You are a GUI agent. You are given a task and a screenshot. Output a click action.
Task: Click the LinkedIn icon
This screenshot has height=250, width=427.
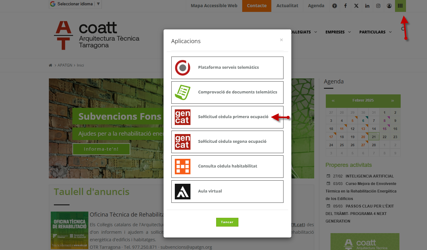[x=367, y=6]
